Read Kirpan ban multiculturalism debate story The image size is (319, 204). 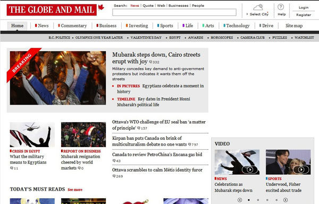(149, 141)
